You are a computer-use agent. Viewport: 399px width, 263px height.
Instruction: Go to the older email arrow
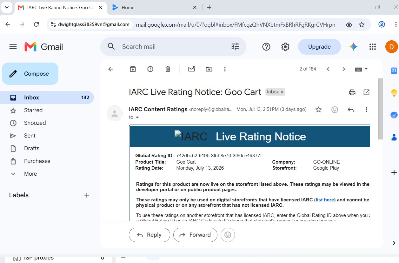click(344, 69)
